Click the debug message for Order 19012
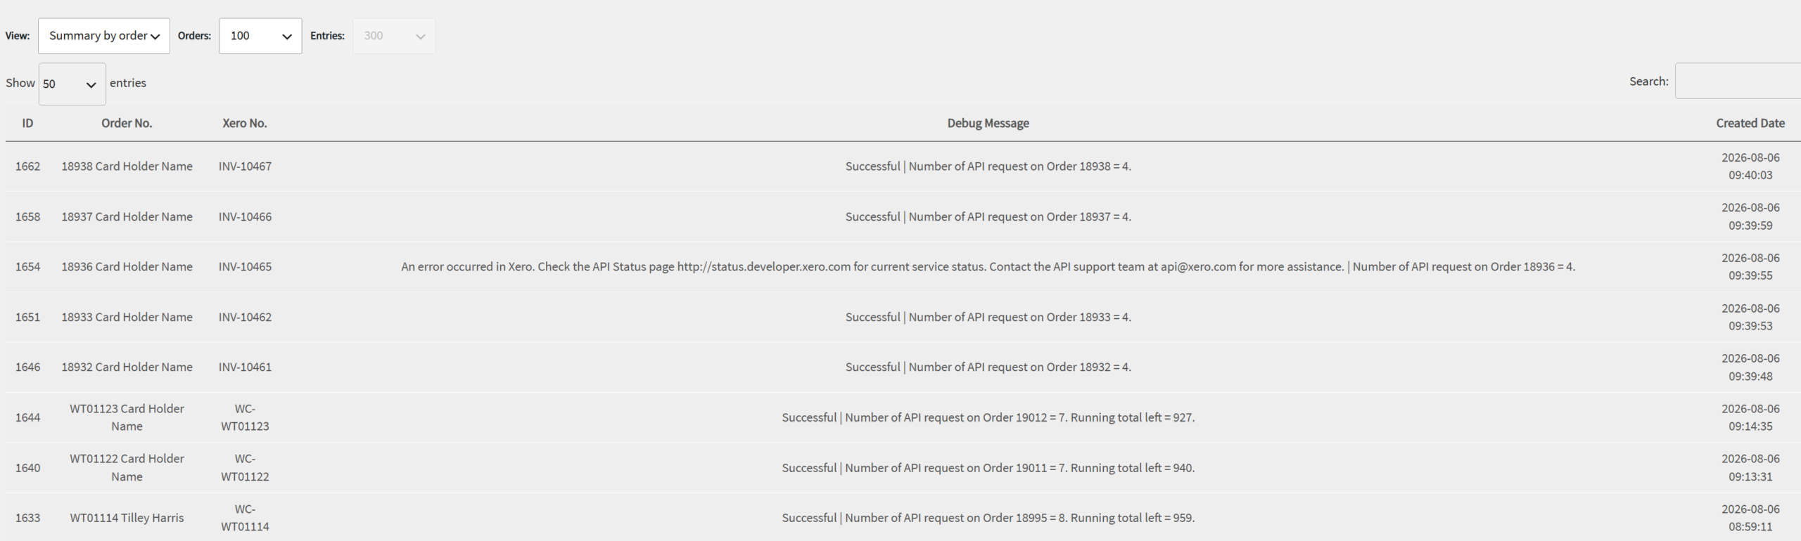Viewport: 1801px width, 541px height. tap(988, 417)
